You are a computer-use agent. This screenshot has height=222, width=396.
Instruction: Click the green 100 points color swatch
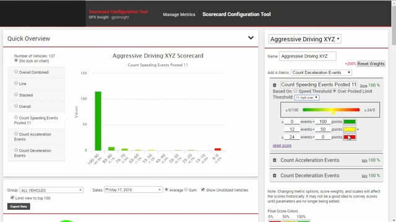tap(350, 121)
